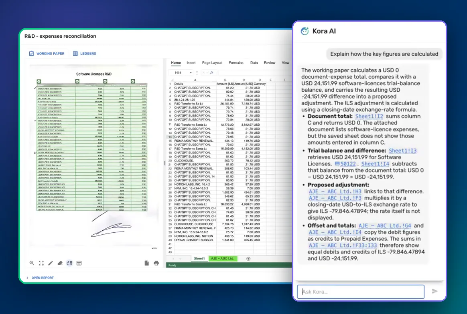Select column B header in the spreadsheet
This screenshot has height=314, width=467.
click(x=225, y=80)
